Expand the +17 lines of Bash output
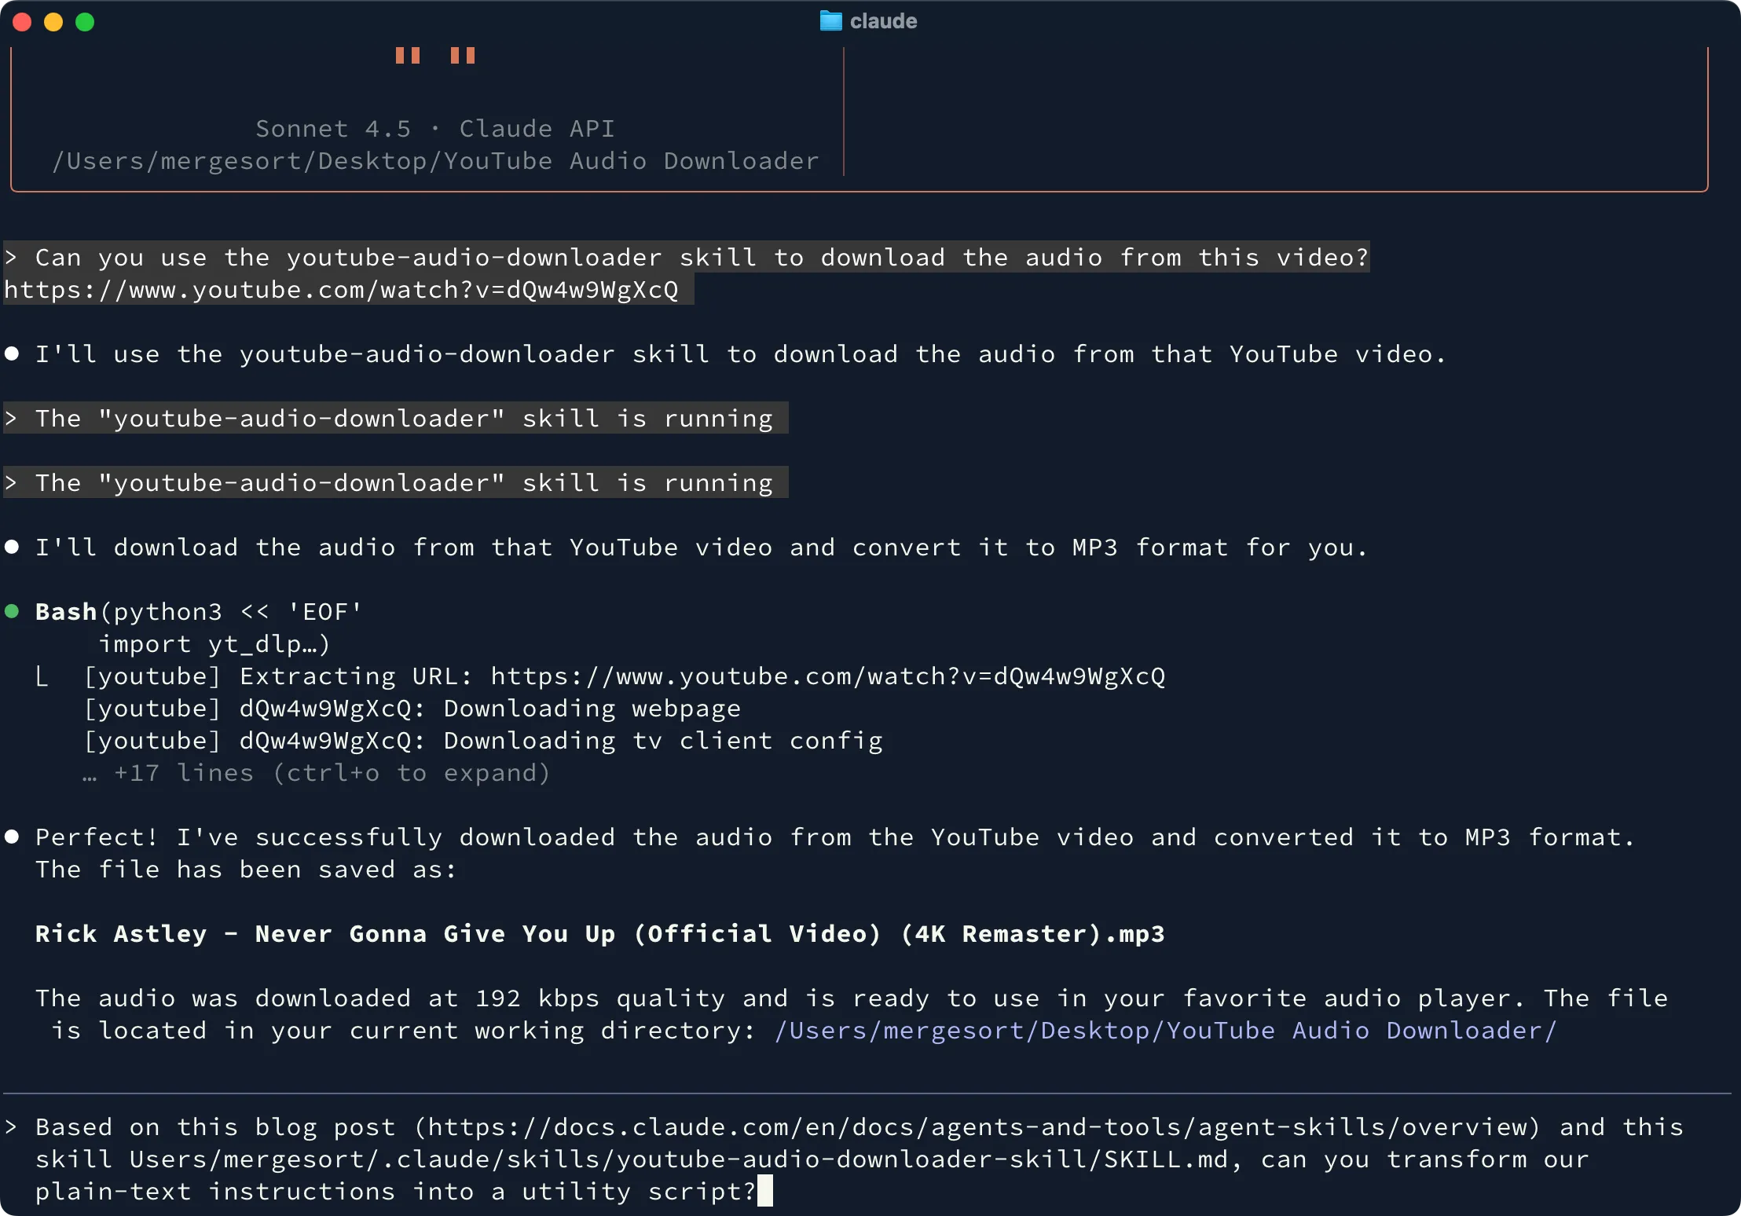The width and height of the screenshot is (1741, 1216). 314,772
